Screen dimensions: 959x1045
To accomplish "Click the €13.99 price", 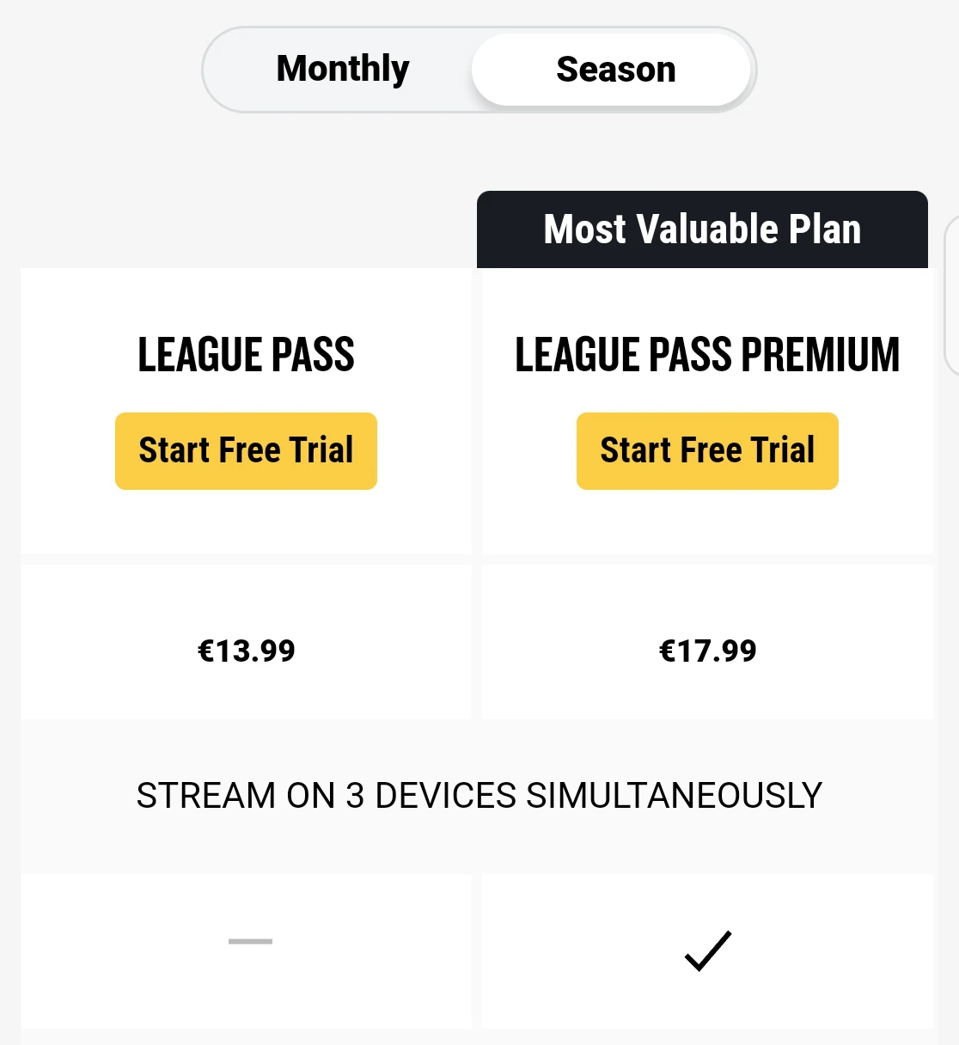I will (246, 651).
